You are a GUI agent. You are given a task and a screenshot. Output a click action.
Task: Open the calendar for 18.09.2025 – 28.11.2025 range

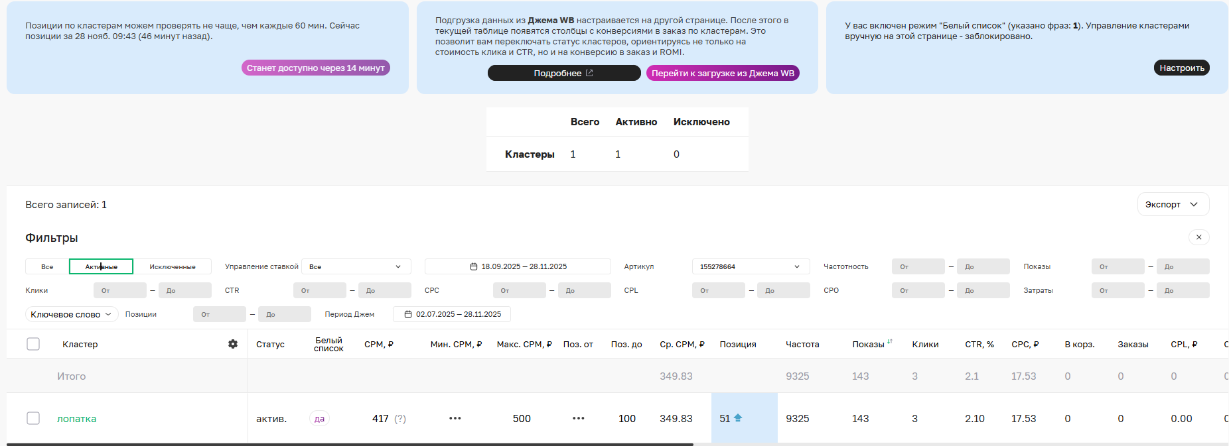tap(518, 266)
